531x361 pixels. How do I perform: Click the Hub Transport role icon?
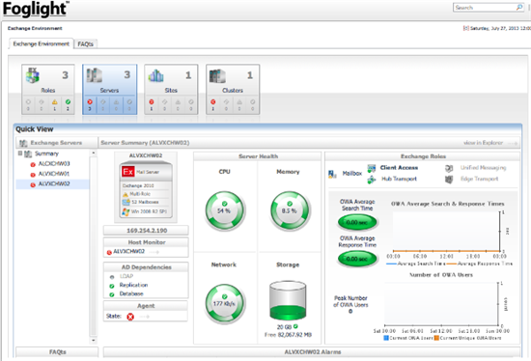point(372,180)
